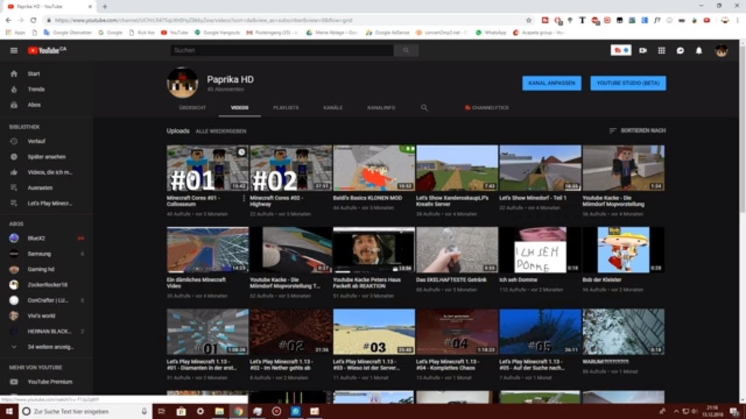Viewport: 746px width, 419px height.
Task: Click the channel search magnifier icon
Action: (424, 108)
